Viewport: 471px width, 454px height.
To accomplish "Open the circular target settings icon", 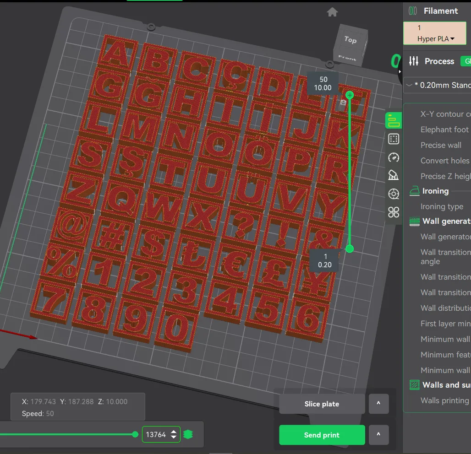I will coord(394,194).
